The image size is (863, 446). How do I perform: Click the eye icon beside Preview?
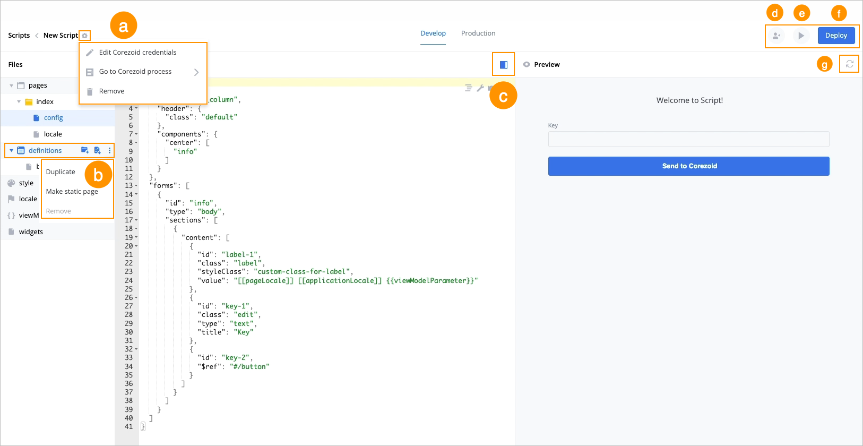(527, 64)
